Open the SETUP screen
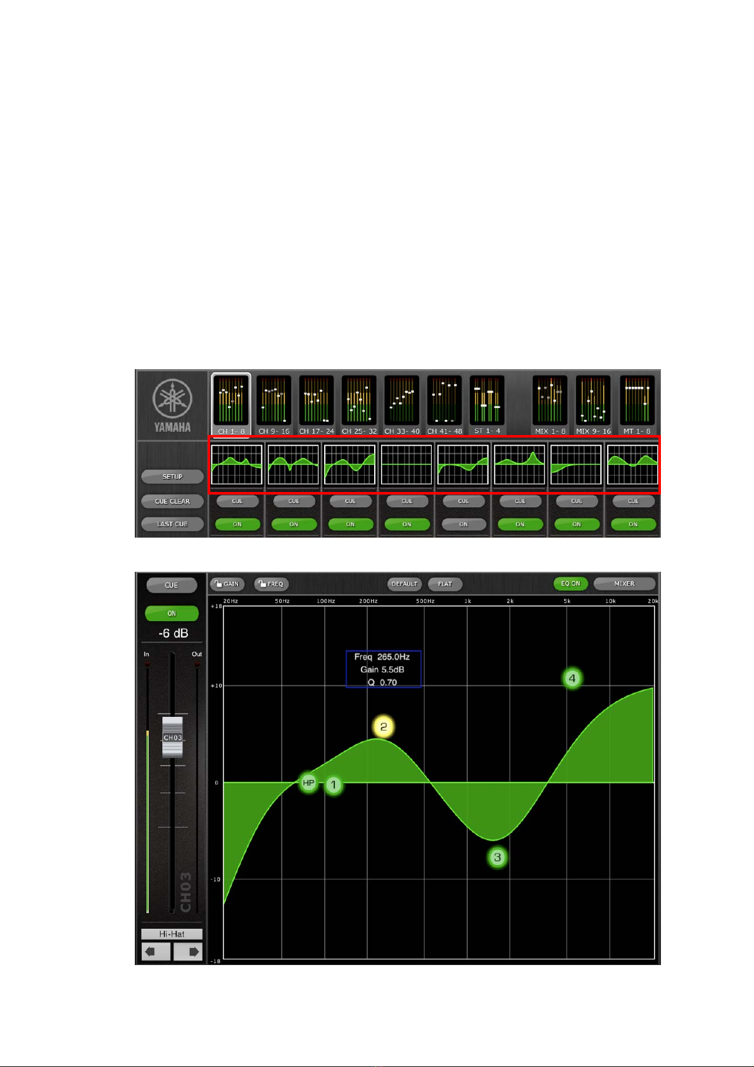This screenshot has height=1067, width=754. coord(172,476)
